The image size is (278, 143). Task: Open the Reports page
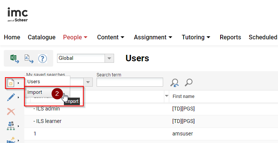(230, 37)
